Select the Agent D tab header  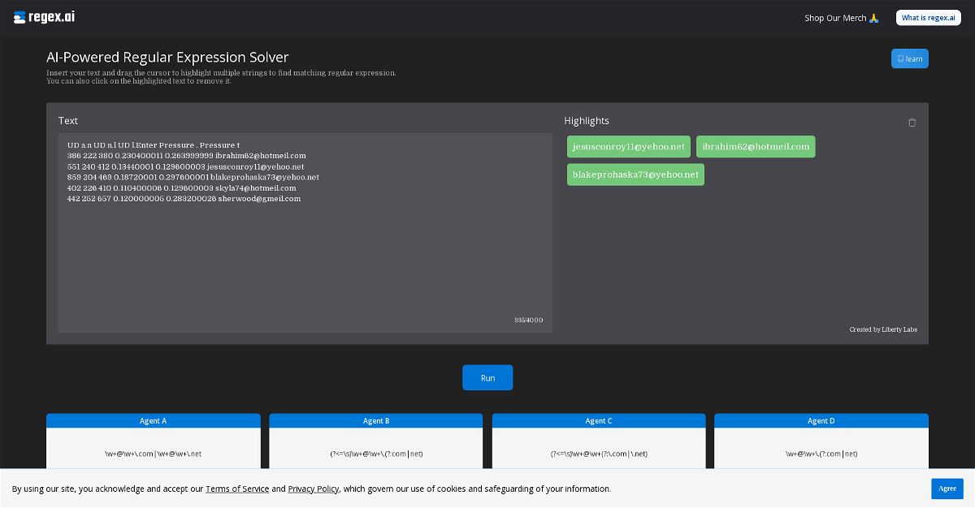pyautogui.click(x=821, y=421)
